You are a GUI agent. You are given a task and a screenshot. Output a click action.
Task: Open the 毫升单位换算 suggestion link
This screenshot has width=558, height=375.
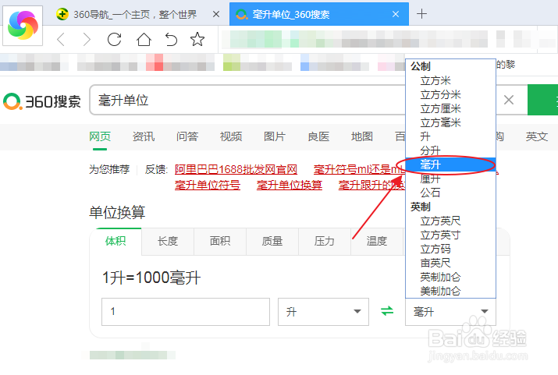pyautogui.click(x=290, y=185)
